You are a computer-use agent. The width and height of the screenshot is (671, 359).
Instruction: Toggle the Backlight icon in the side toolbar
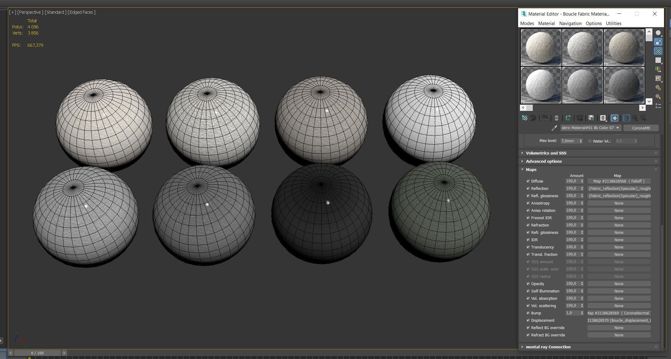658,42
